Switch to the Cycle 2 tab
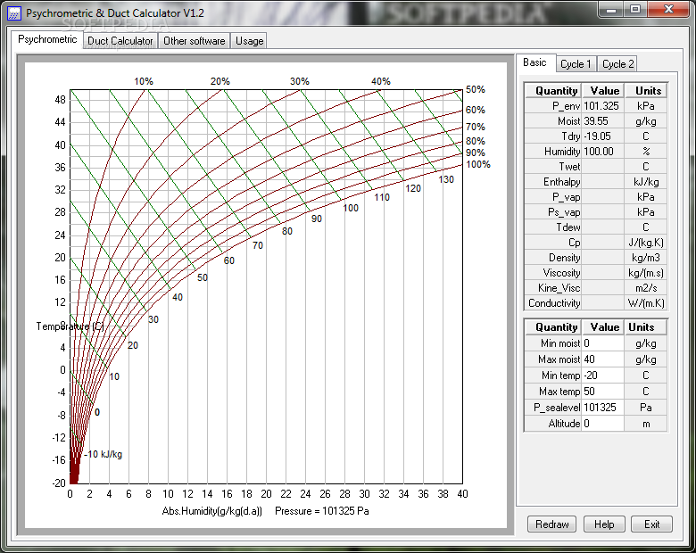This screenshot has height=553, width=696. pos(617,64)
